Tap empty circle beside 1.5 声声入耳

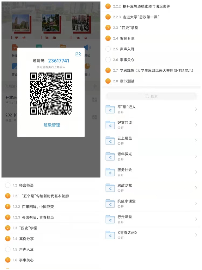(8, 249)
